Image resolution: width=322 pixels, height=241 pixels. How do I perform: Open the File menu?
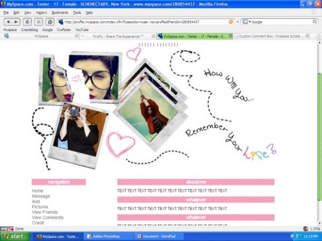coord(6,13)
